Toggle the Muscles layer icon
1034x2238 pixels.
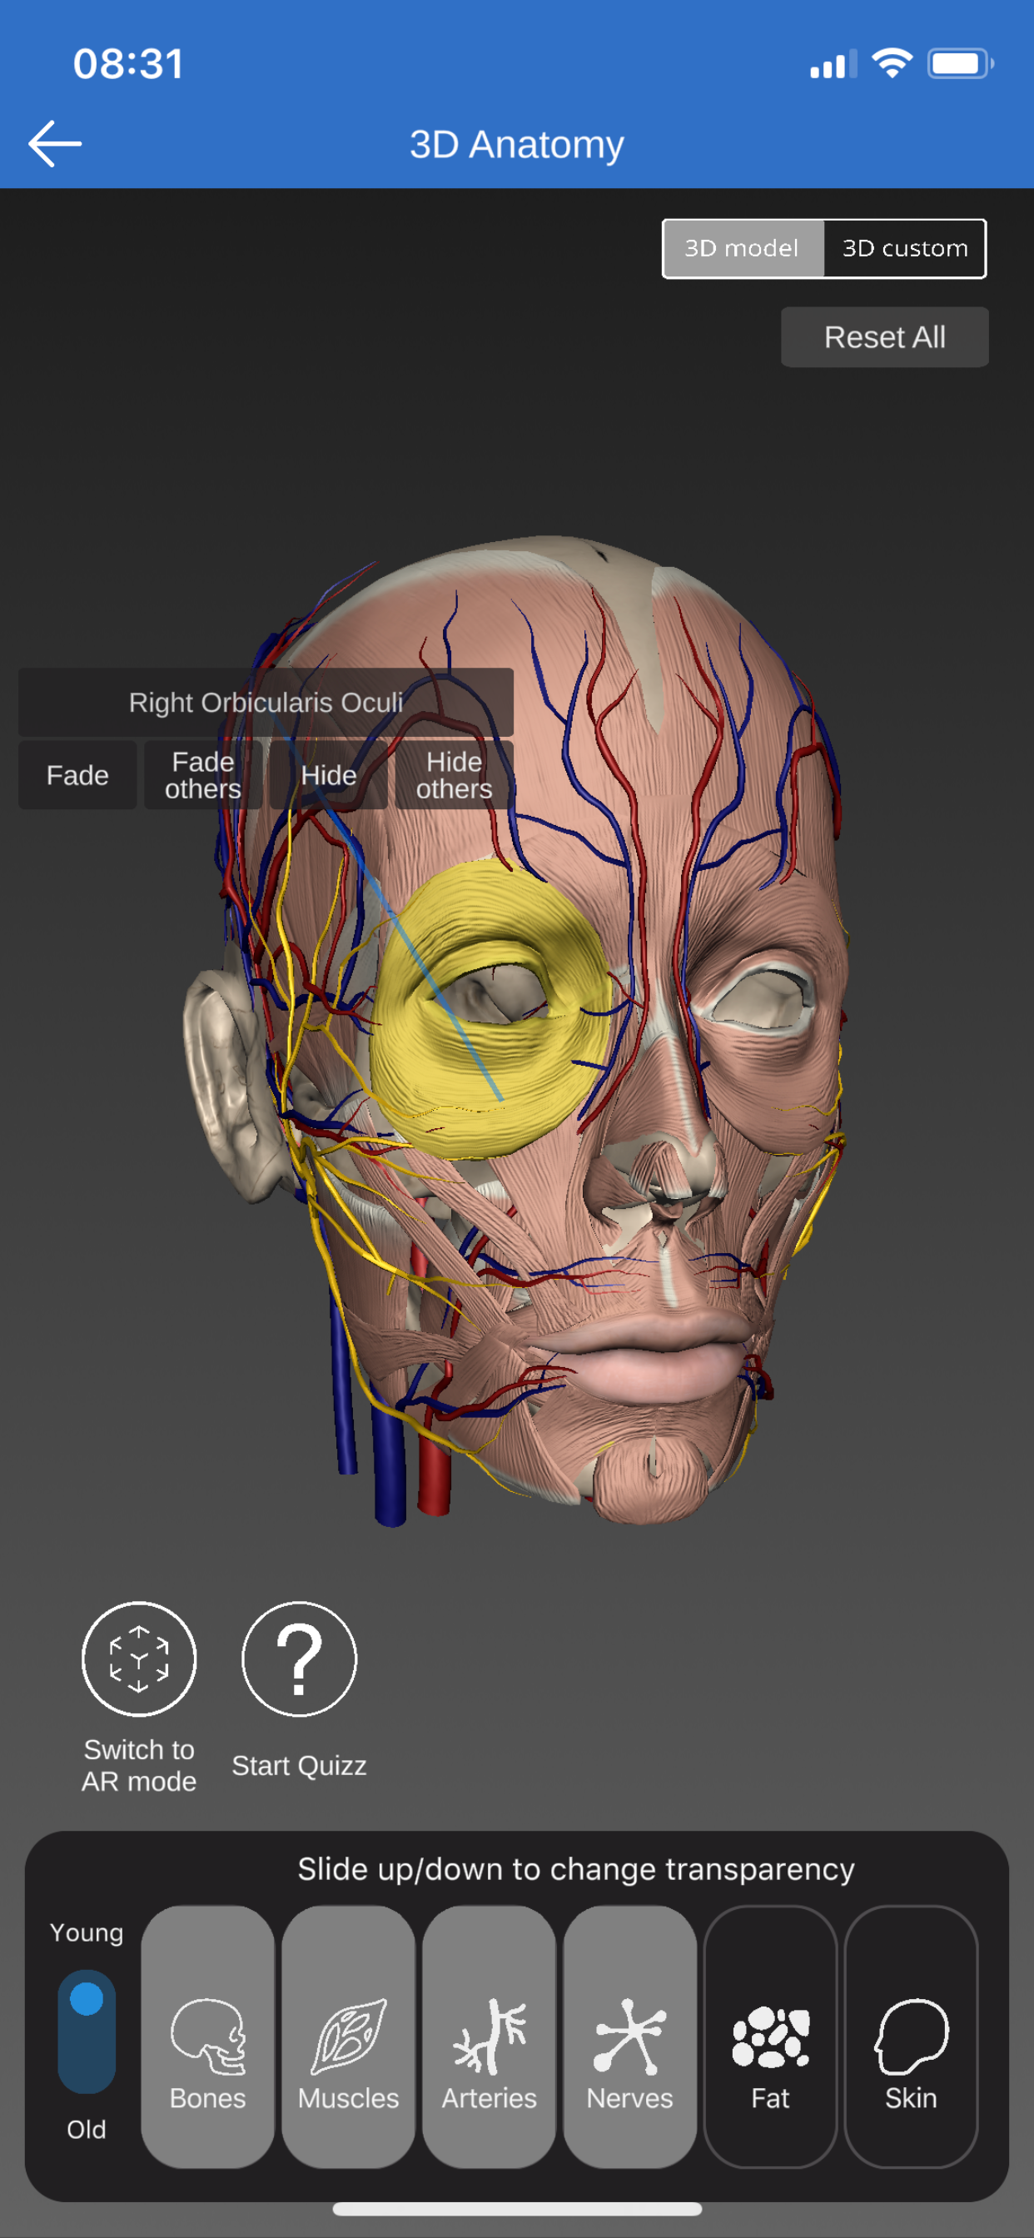click(x=349, y=2036)
